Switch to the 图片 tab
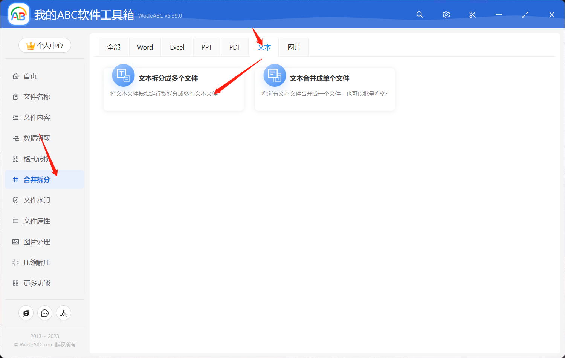Viewport: 565px width, 358px height. tap(294, 47)
